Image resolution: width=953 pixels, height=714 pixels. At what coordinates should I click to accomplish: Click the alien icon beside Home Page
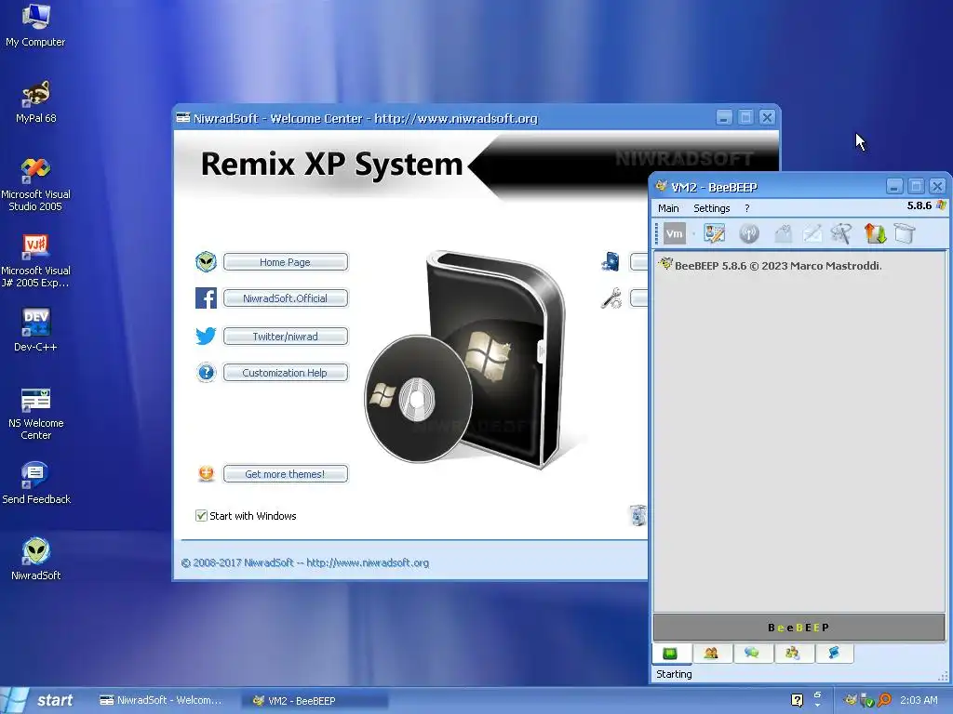pos(206,261)
